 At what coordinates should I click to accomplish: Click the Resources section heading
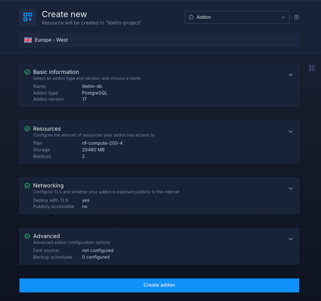coord(47,129)
